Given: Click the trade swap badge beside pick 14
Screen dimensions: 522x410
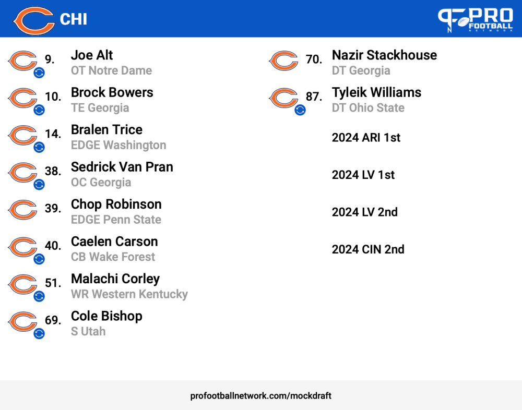Looking at the screenshot, I should (39, 147).
